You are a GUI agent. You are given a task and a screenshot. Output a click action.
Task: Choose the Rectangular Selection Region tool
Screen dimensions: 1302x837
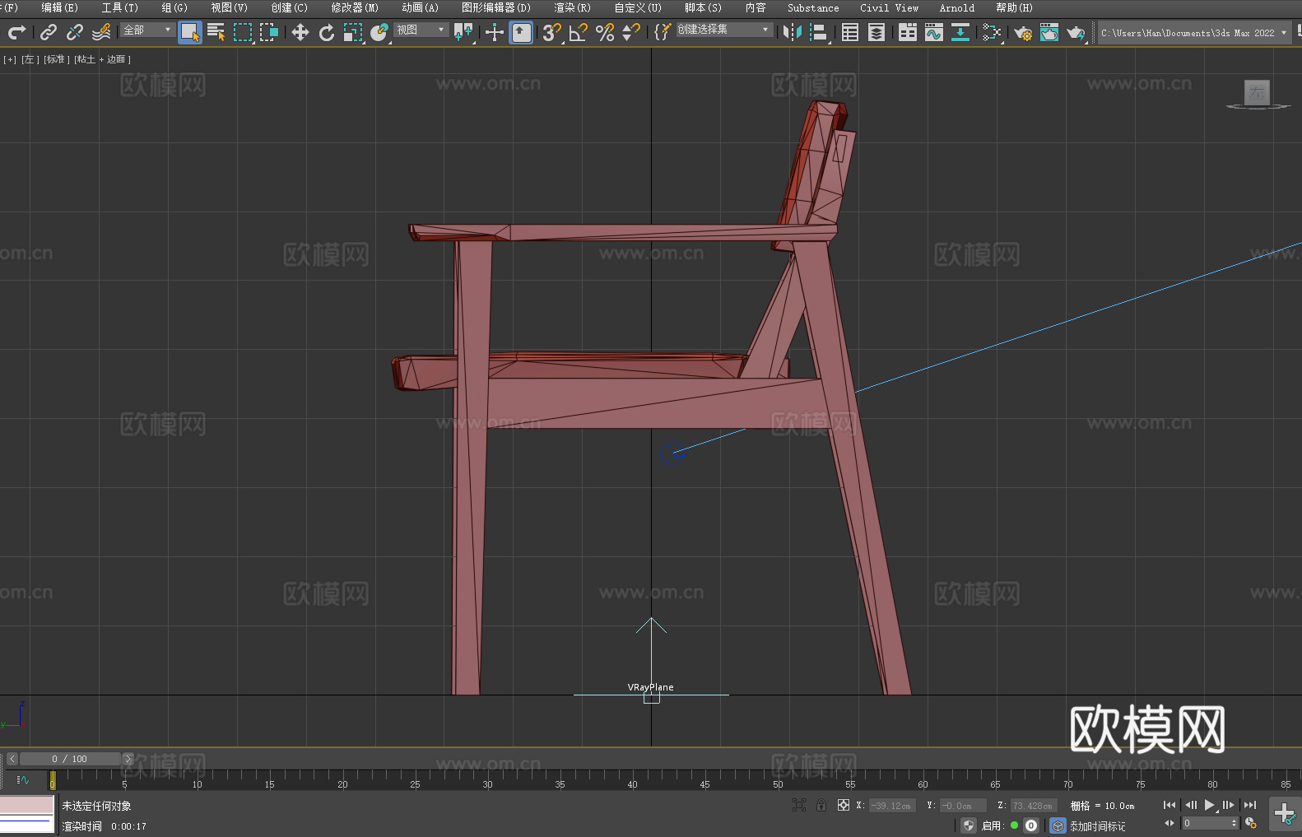243,32
